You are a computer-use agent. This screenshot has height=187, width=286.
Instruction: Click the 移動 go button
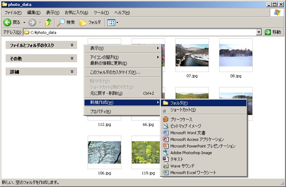tap(273, 32)
